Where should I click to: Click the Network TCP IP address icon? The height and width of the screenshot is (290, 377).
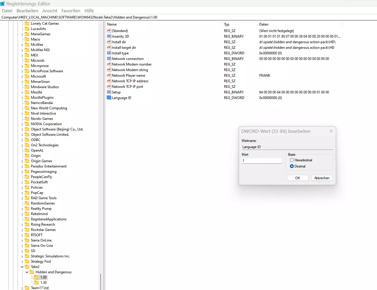[109, 81]
